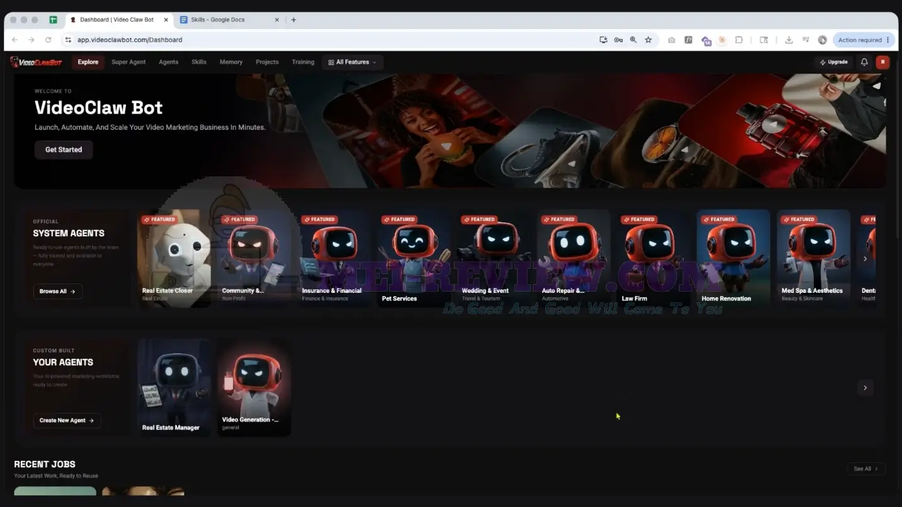This screenshot has width=902, height=507.
Task: Click the camera extension icon
Action: tap(671, 40)
